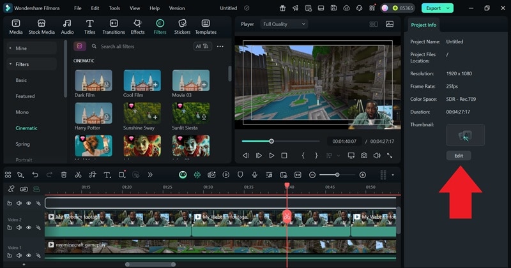Open the Transitions panel
This screenshot has width=511, height=268.
tap(114, 27)
